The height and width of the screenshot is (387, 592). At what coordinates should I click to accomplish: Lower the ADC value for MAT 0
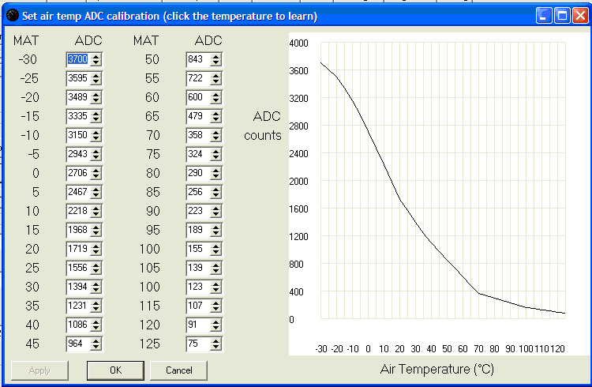(96, 176)
